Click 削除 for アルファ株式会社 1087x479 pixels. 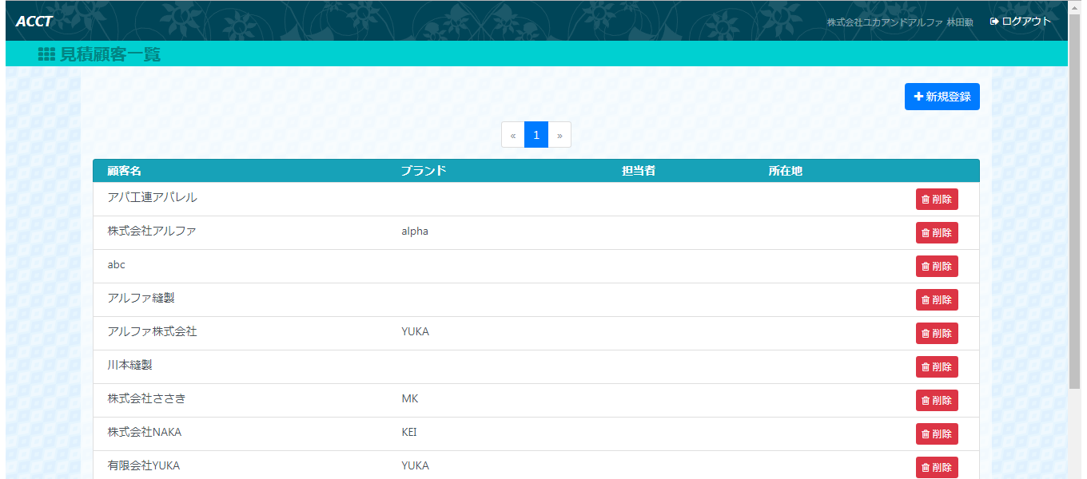point(937,334)
